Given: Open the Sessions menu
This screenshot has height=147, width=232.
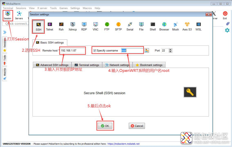Looking at the screenshot, I should pyautogui.click(x=21, y=8).
